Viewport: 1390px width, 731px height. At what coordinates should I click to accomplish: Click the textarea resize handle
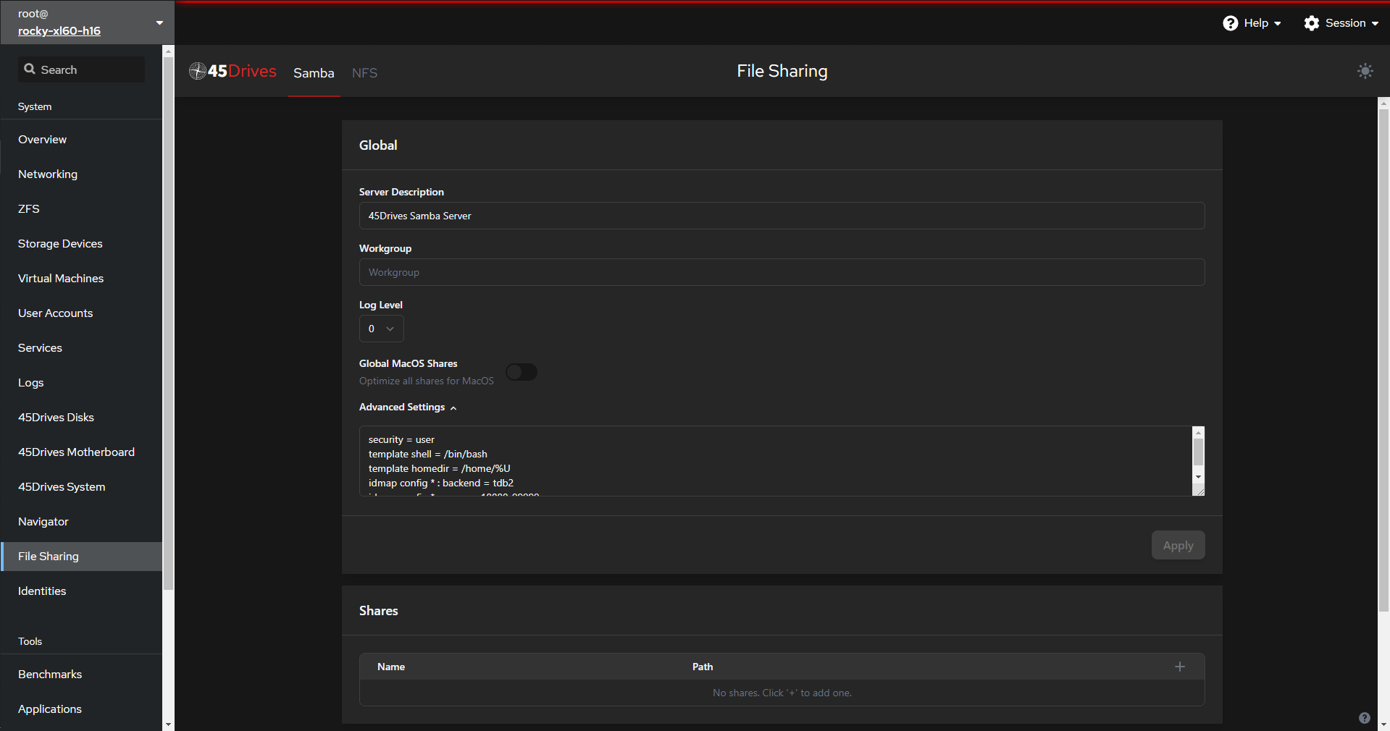point(1199,490)
